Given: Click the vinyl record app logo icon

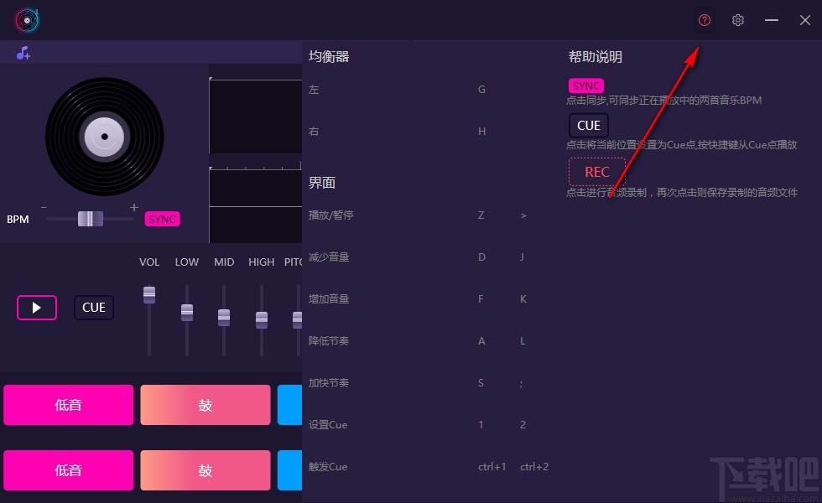Looking at the screenshot, I should pyautogui.click(x=26, y=19).
